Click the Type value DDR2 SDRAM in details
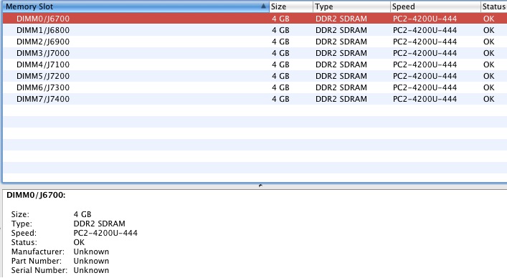 pyautogui.click(x=99, y=224)
